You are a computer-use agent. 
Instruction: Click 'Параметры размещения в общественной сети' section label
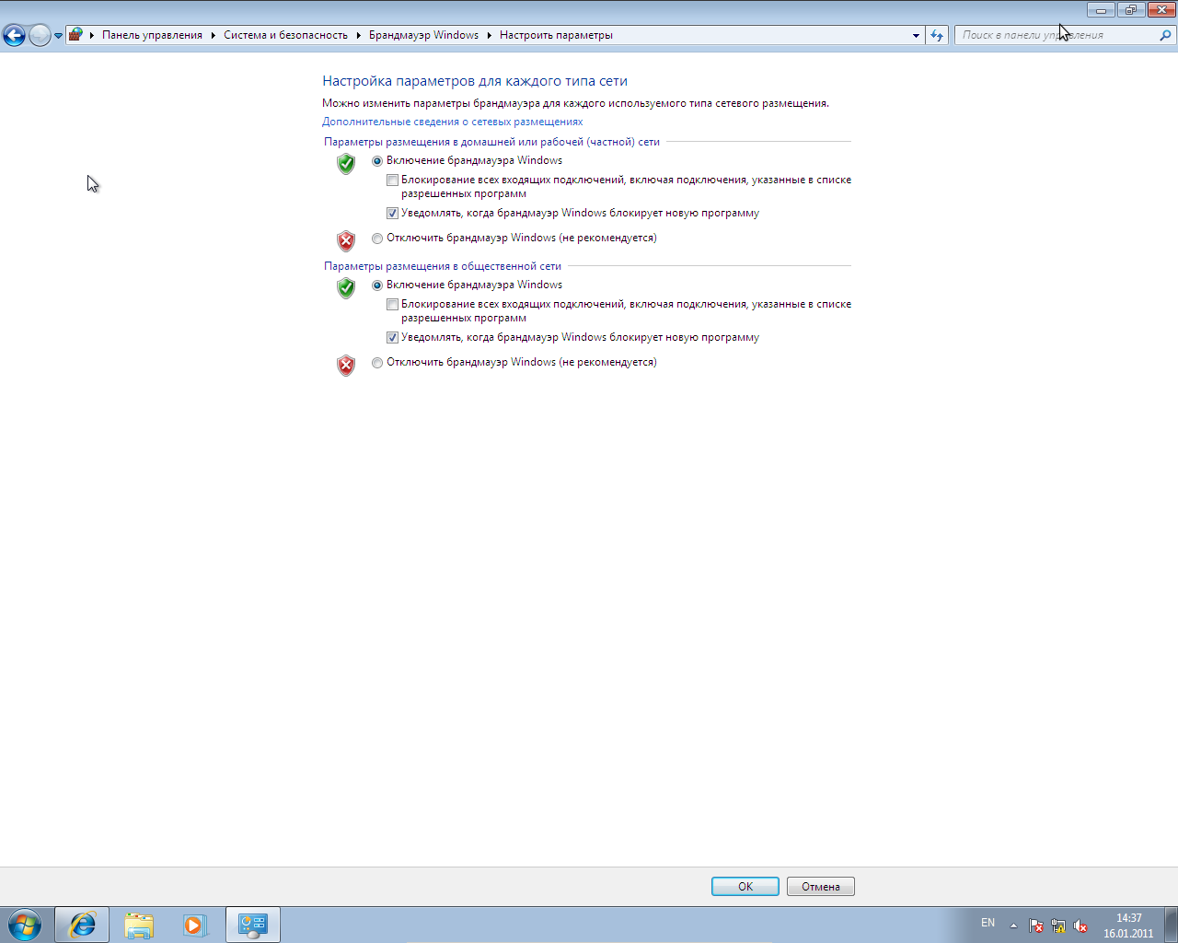click(443, 266)
